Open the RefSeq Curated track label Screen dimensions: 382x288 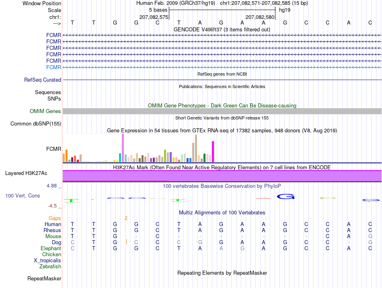click(x=43, y=80)
